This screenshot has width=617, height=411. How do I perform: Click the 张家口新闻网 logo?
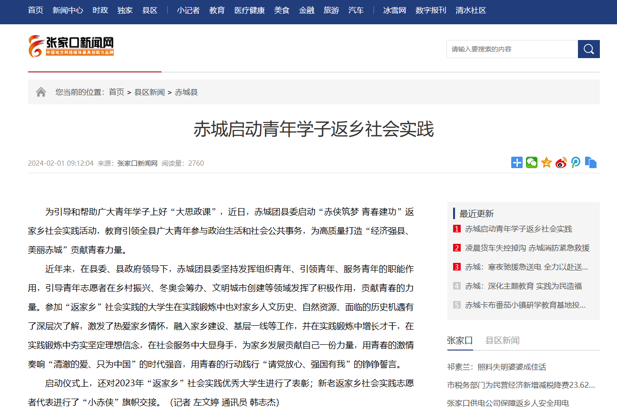click(71, 46)
